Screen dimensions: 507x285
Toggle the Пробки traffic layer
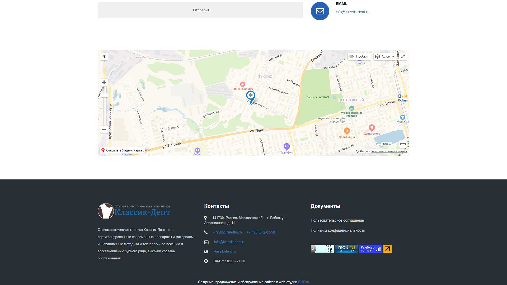[359, 56]
